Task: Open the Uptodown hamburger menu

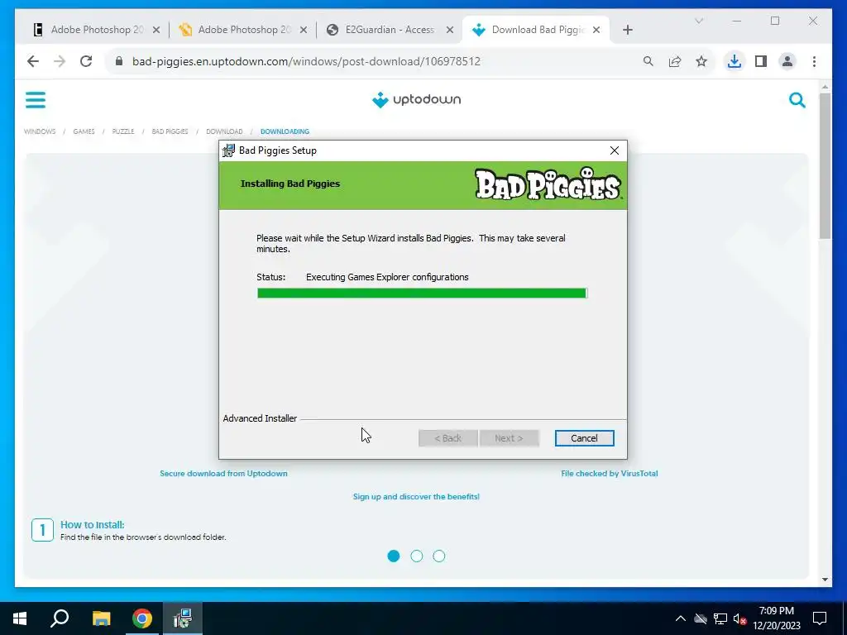Action: pos(36,100)
